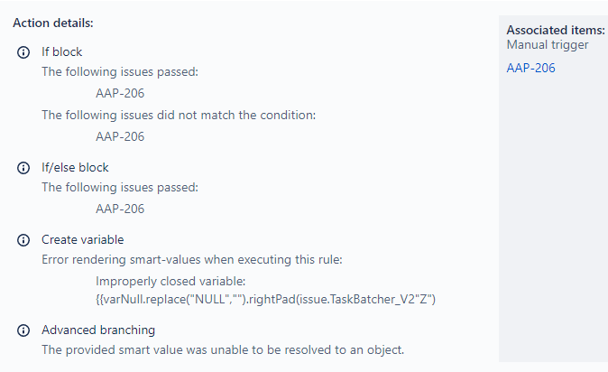The image size is (608, 372).
Task: Click the Action details heading
Action: pyautogui.click(x=53, y=23)
